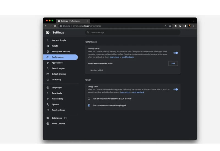Click the power icon beside On startup
This screenshot has width=220, height=151.
pyautogui.click(x=48, y=79)
